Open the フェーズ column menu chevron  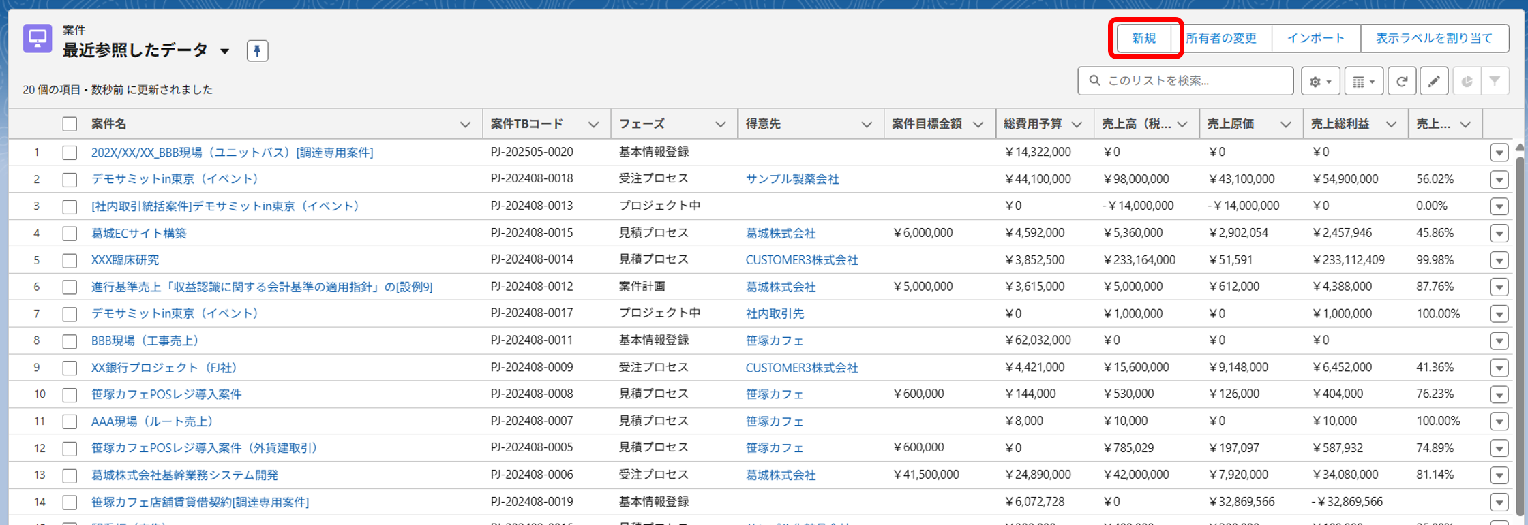click(720, 125)
